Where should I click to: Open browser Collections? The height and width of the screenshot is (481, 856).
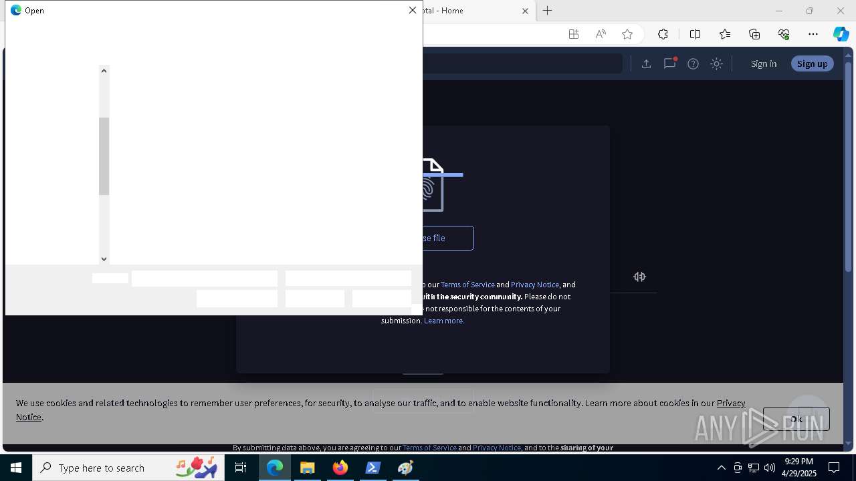coord(754,34)
